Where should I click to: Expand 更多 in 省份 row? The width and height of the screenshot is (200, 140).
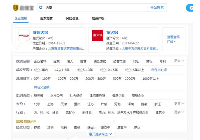click(179, 104)
